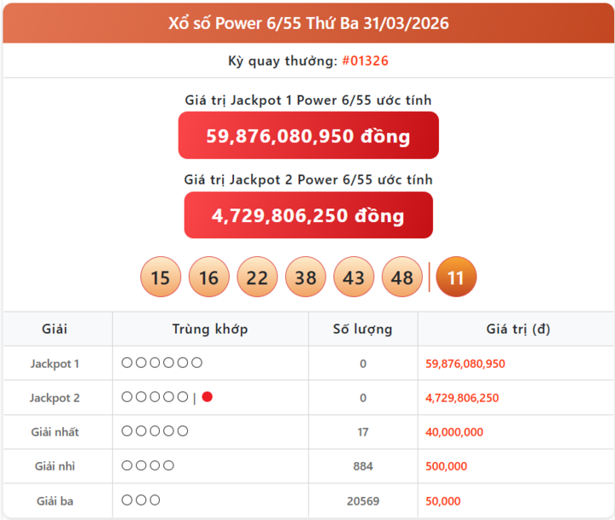Select the number 48 ball

click(x=402, y=277)
